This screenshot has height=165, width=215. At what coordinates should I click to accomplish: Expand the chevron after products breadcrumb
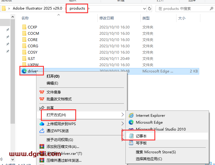pos(89,8)
